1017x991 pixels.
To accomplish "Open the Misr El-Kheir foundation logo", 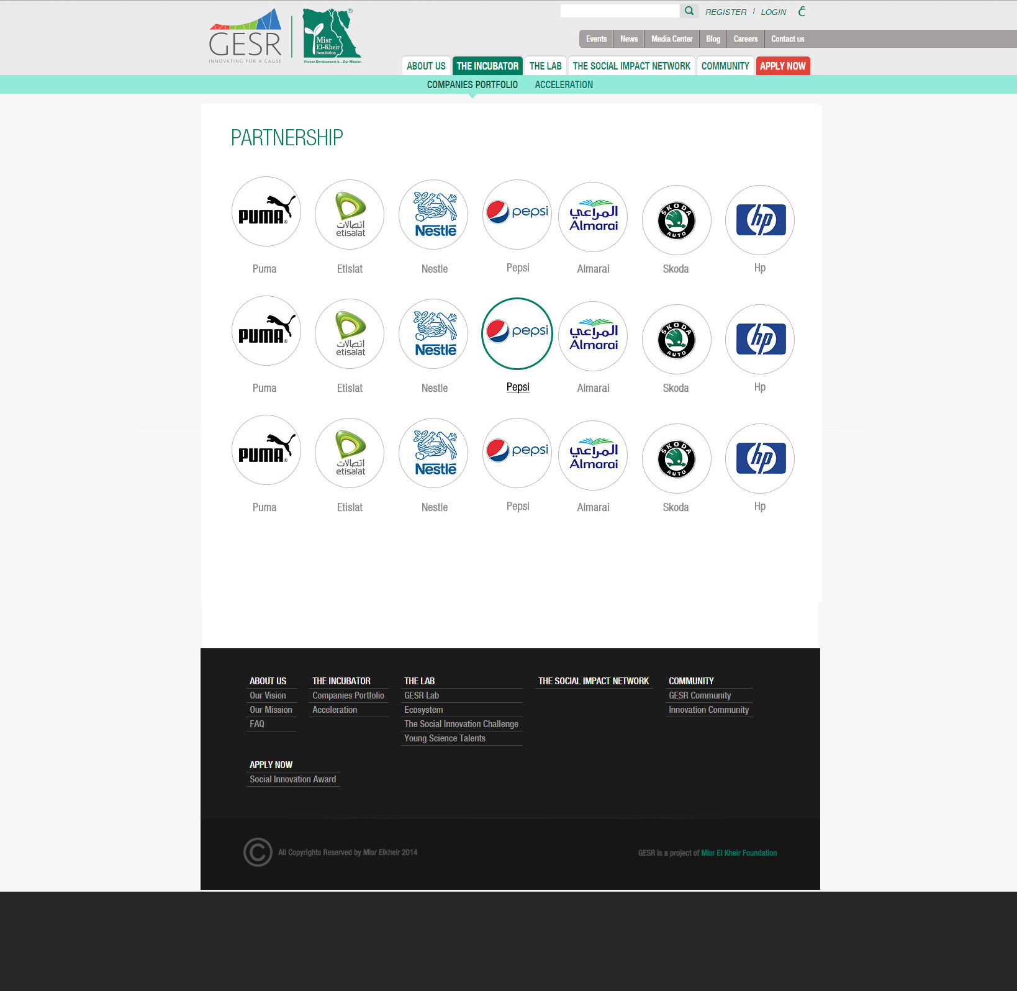I will click(332, 36).
